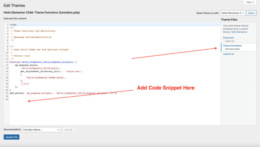Click the 'Edit Themes' page heading
The image size is (260, 147).
click(14, 6)
